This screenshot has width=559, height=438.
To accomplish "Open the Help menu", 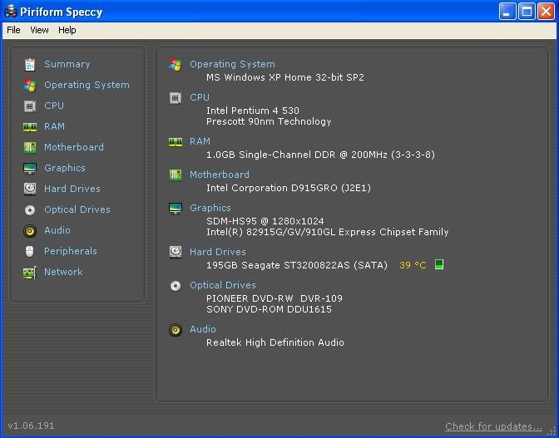I will click(67, 30).
